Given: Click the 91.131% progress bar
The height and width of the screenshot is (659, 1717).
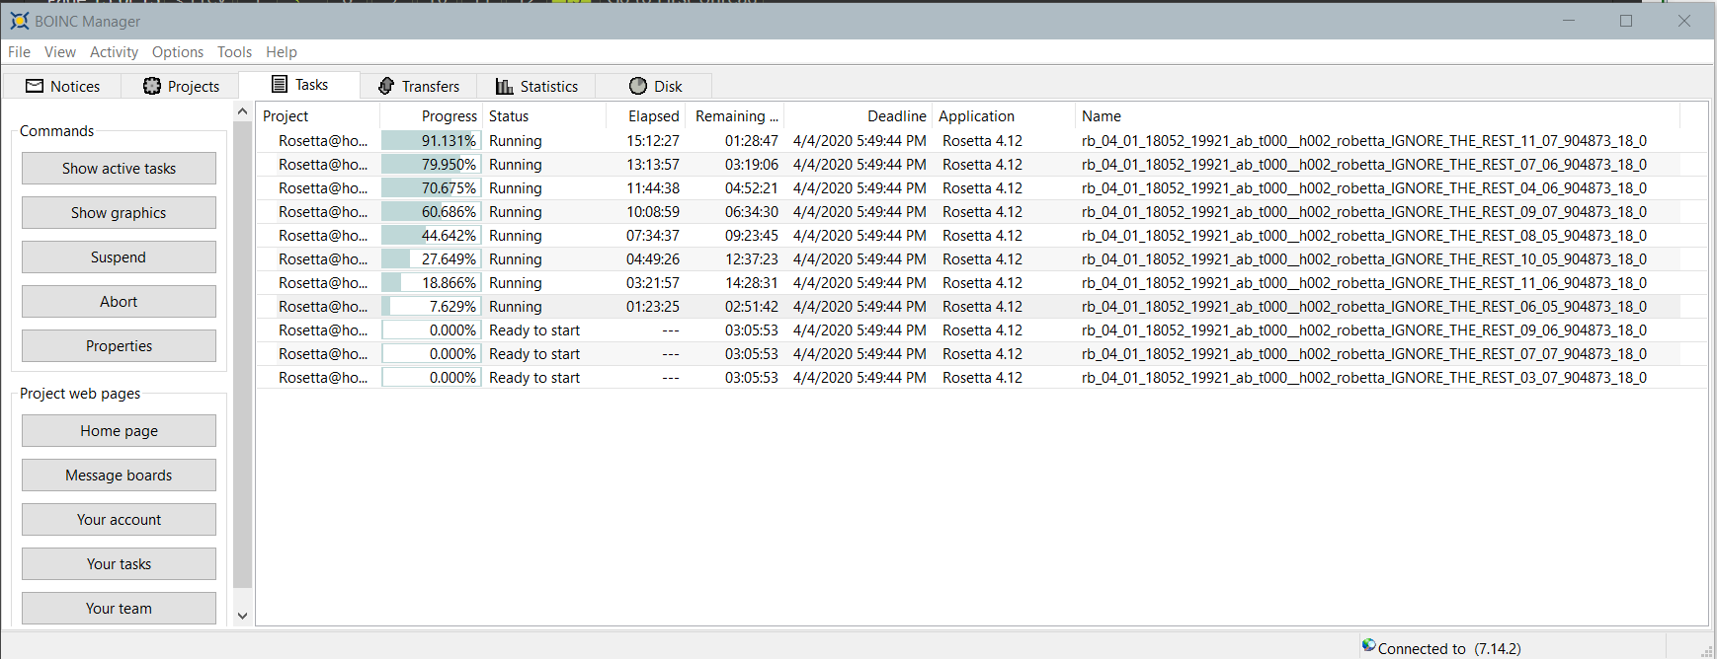Looking at the screenshot, I should (431, 141).
